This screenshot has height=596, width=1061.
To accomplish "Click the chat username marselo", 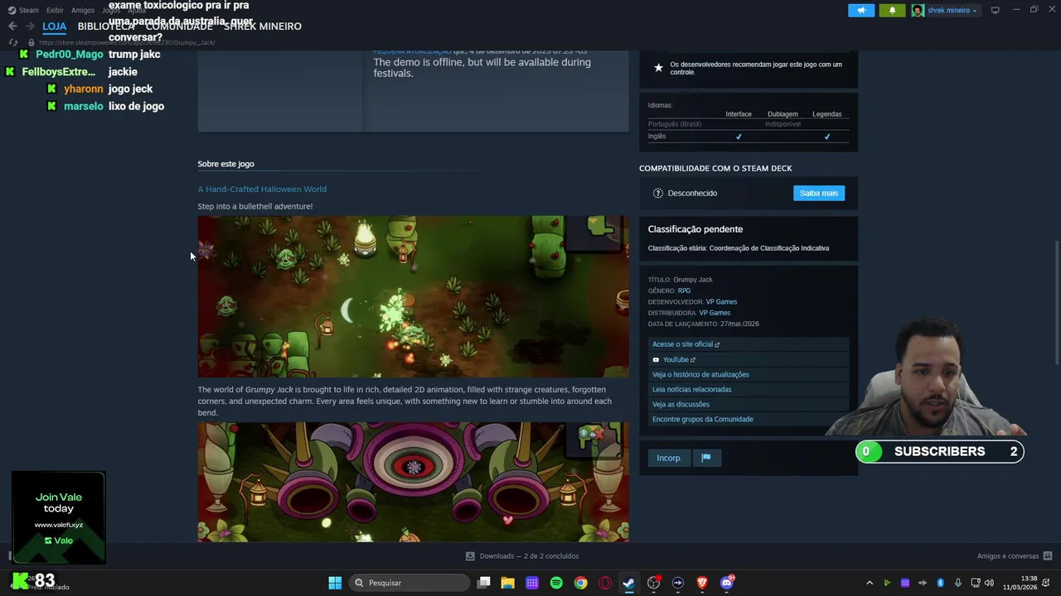I will (84, 106).
